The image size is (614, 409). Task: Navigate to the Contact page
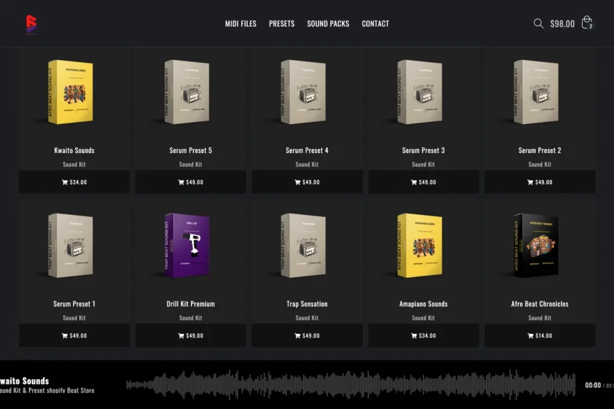tap(375, 24)
